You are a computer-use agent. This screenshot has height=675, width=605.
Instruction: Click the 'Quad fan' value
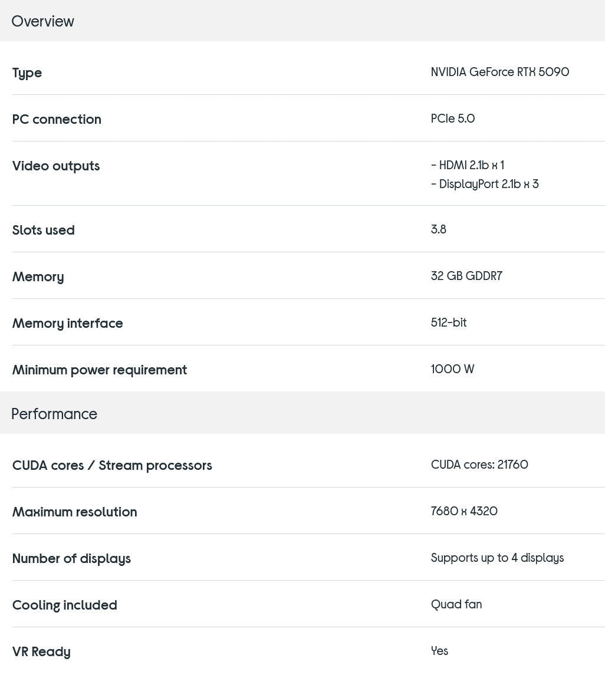point(456,604)
